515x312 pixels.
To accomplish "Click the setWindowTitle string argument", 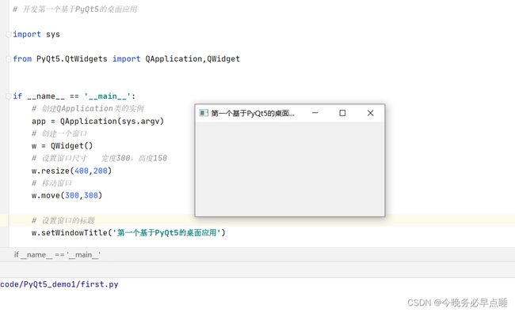I will 167,233.
